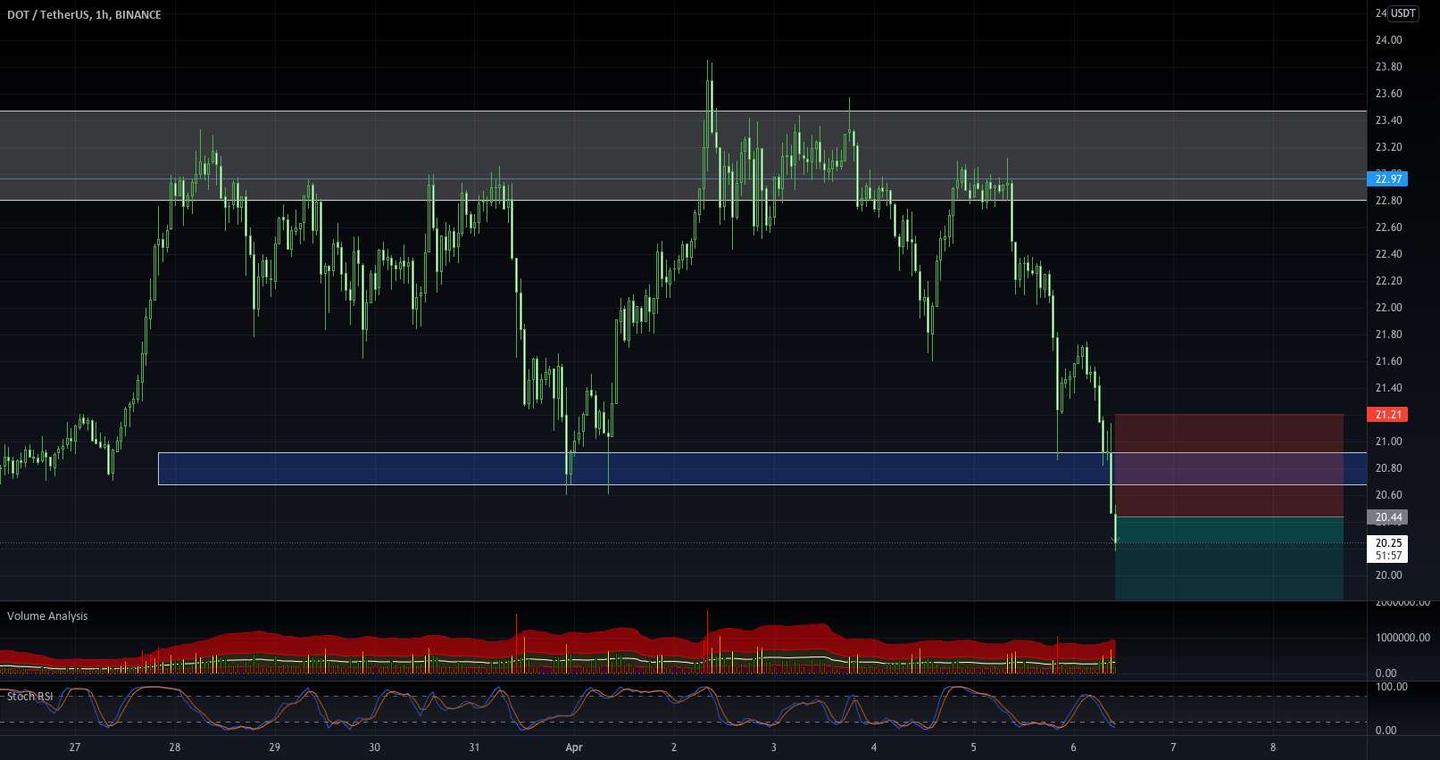Click the 27 date label on time axis
Viewport: 1440px width, 760px height.
(x=75, y=748)
